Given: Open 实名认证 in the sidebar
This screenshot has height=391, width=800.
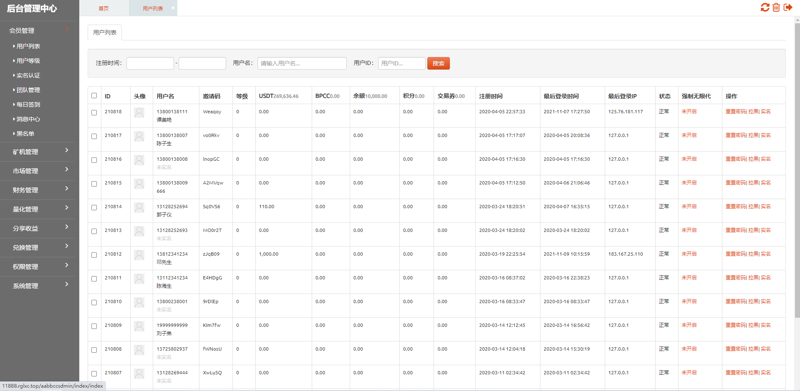Looking at the screenshot, I should (28, 75).
